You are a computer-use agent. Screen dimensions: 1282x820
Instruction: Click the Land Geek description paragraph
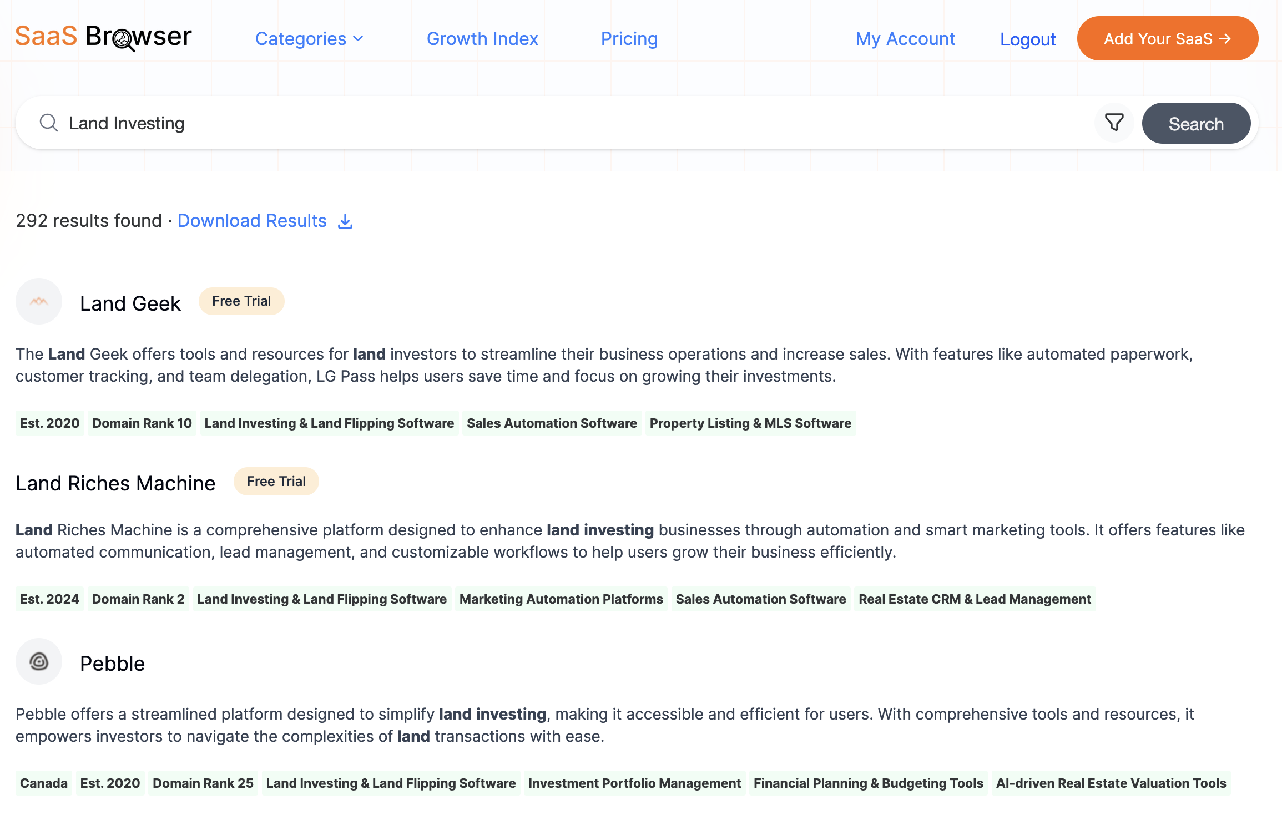pyautogui.click(x=604, y=365)
